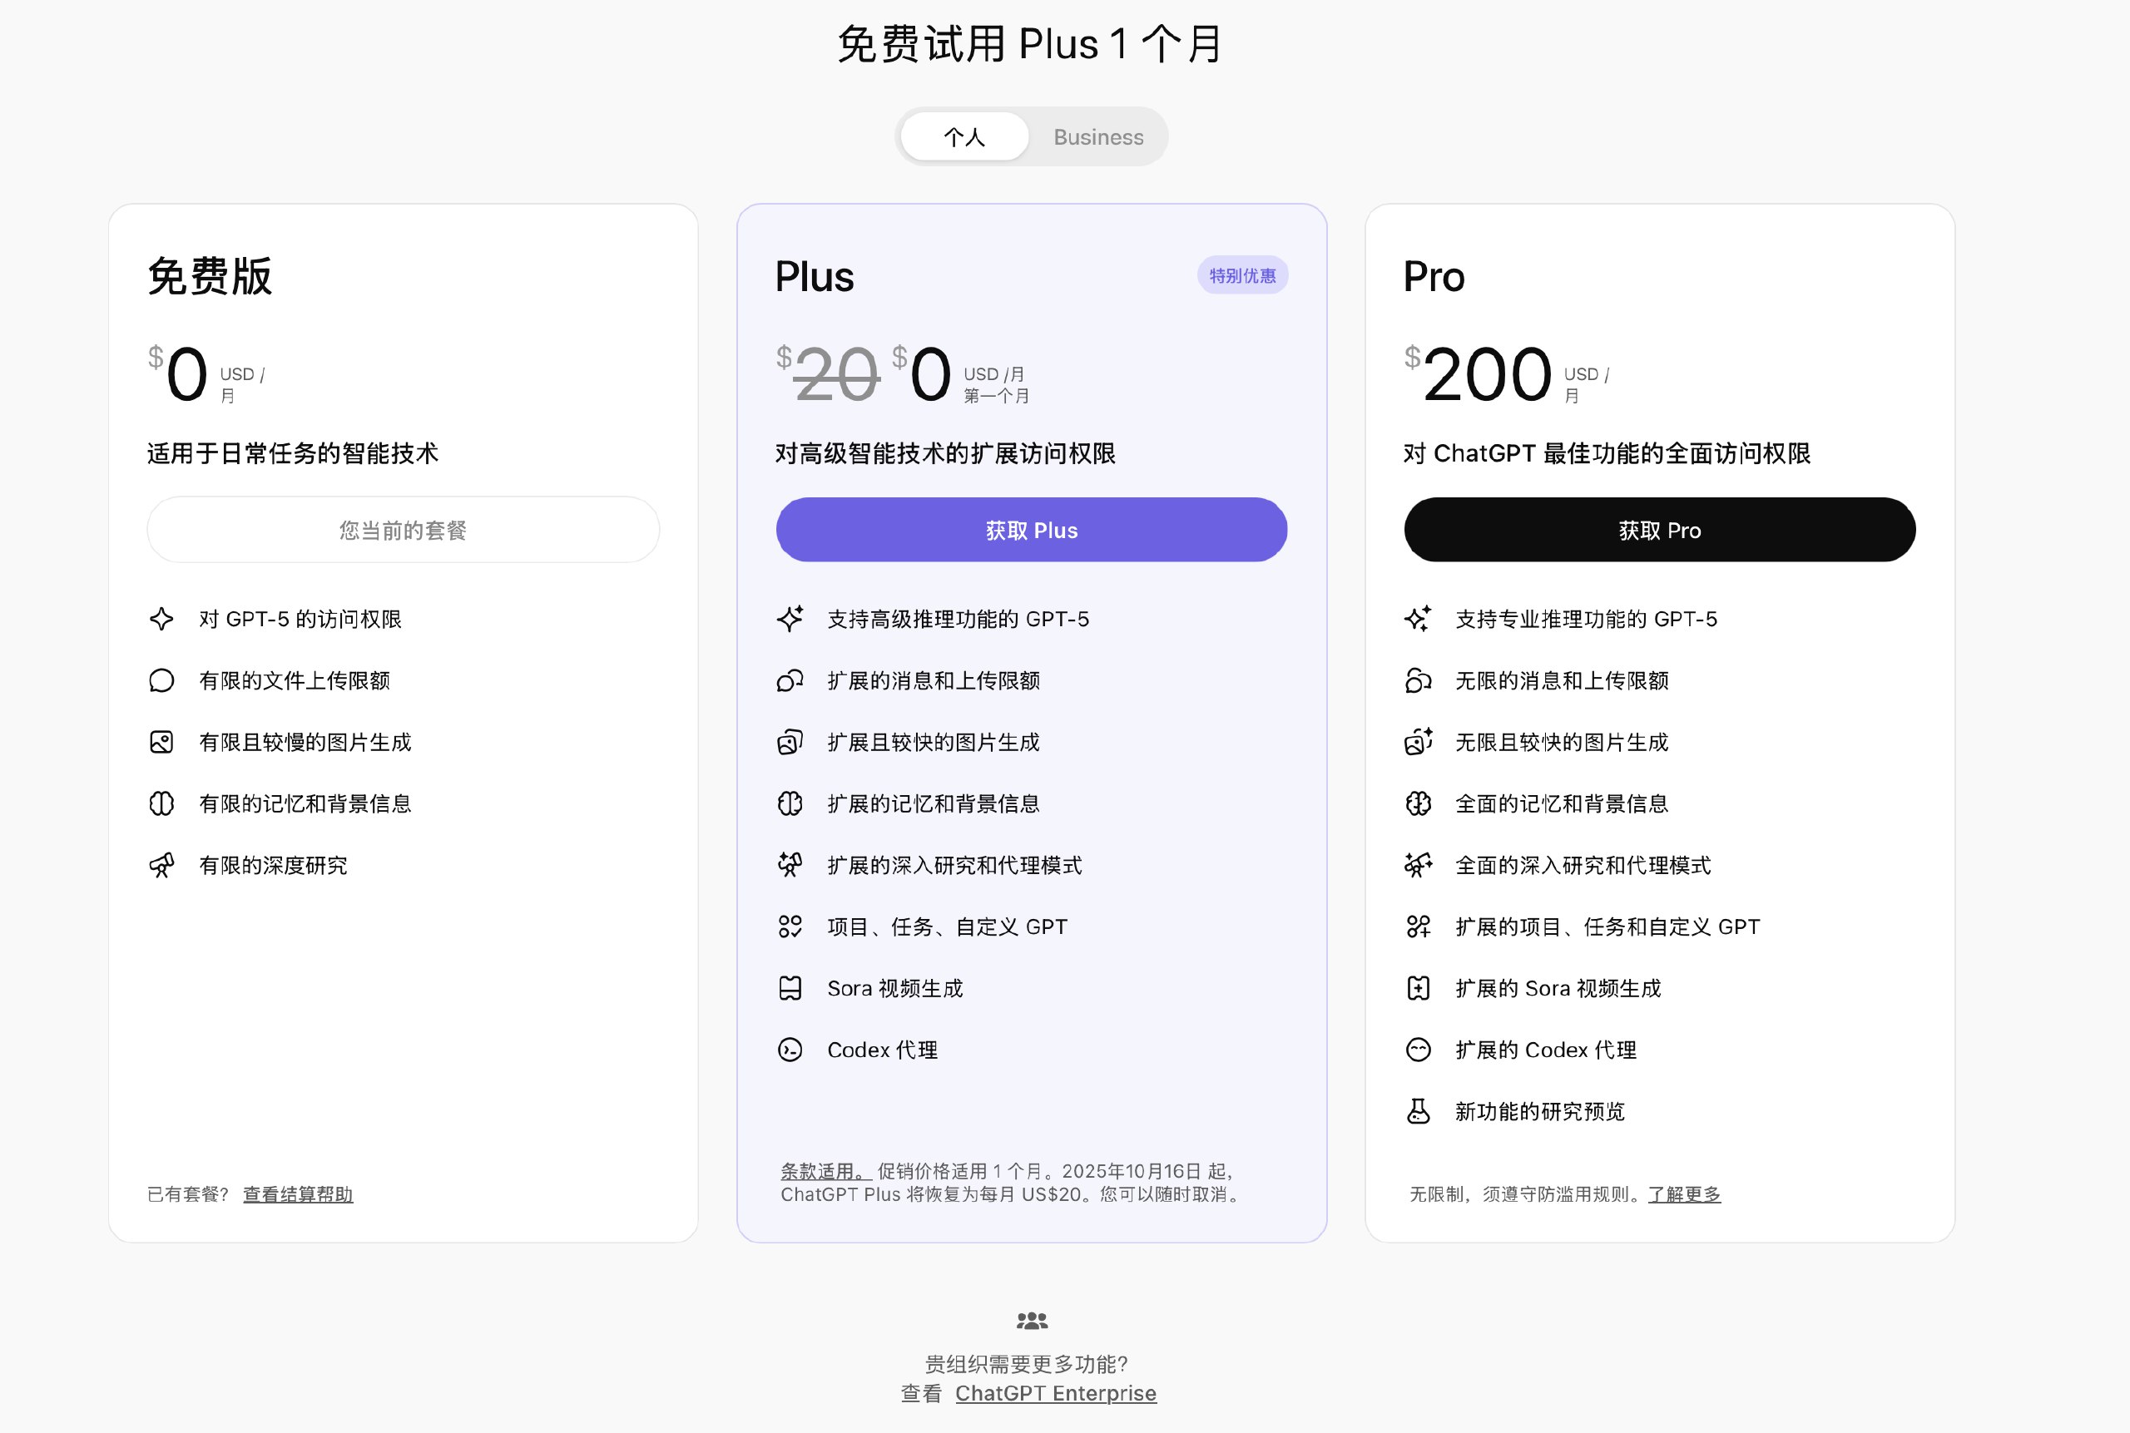
Task: Click text 贵组织需要更多功能?
Action: click(x=1028, y=1365)
